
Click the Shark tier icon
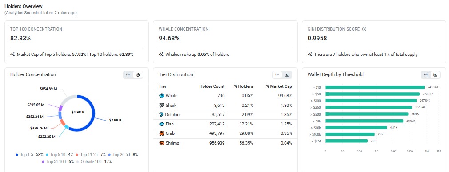161,105
